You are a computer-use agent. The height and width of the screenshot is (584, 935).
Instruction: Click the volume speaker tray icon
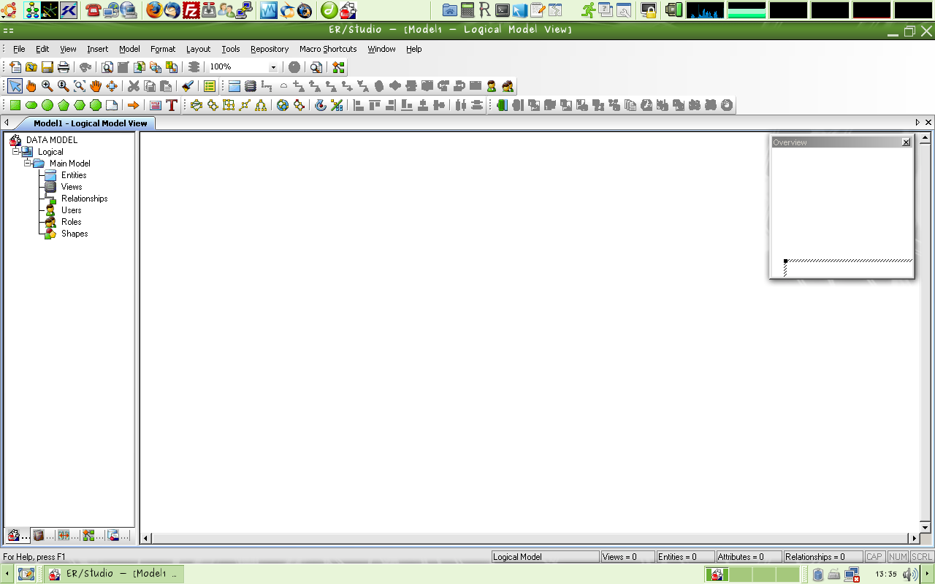pyautogui.click(x=909, y=575)
